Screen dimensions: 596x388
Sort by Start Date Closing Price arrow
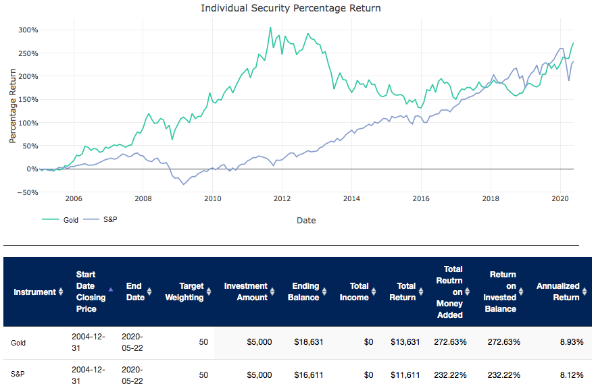point(111,289)
